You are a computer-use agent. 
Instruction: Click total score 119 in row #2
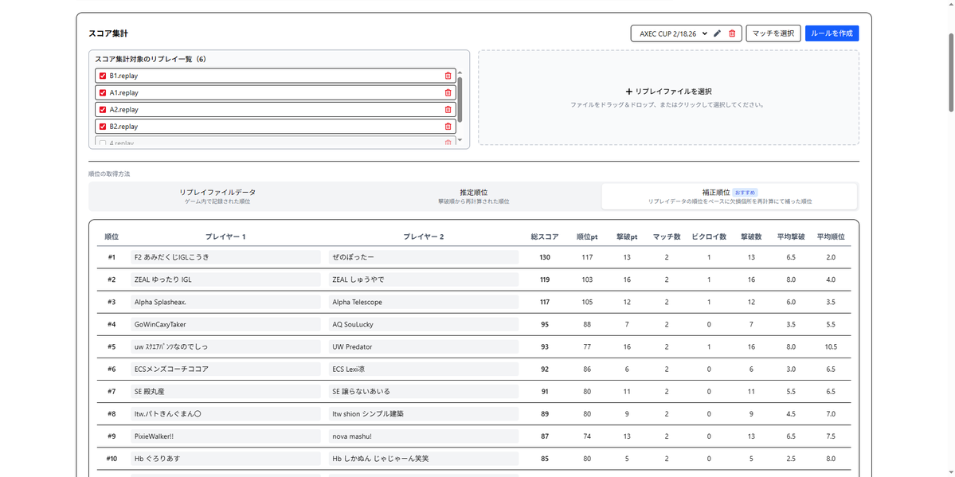click(x=545, y=280)
